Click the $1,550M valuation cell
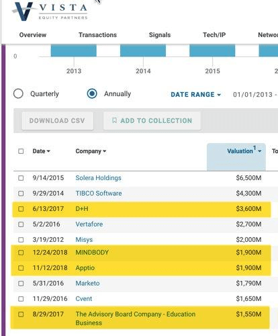This screenshot has width=278, height=336. (x=248, y=314)
